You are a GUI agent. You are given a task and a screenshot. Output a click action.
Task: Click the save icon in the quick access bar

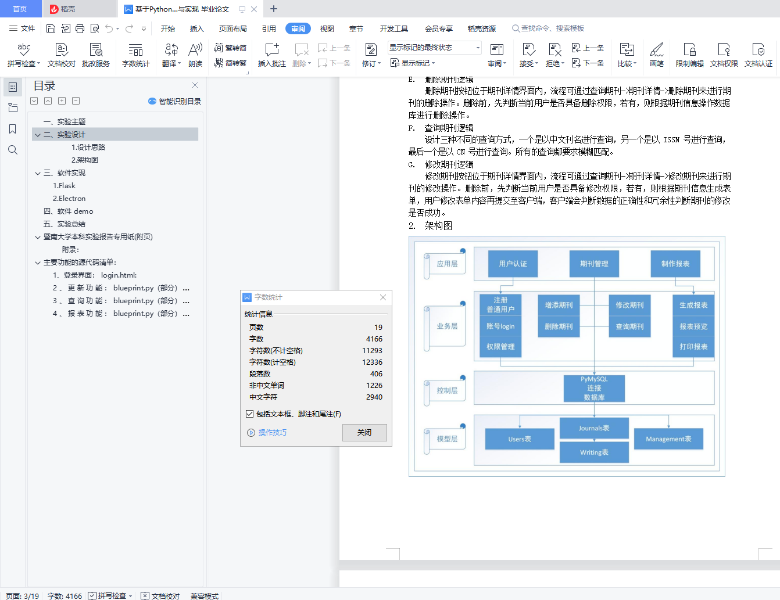point(51,28)
